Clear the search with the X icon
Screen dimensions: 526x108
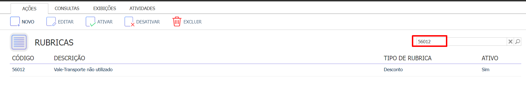[x=510, y=42]
